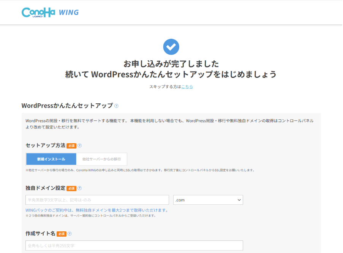The width and height of the screenshot is (343, 253).
Task: Click the chevron arrow in domain extension selector
Action: pos(239,200)
